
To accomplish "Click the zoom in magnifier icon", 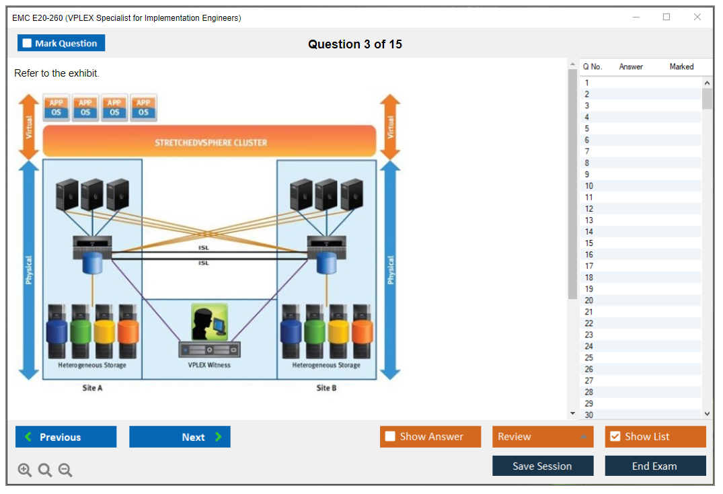I will [x=25, y=470].
